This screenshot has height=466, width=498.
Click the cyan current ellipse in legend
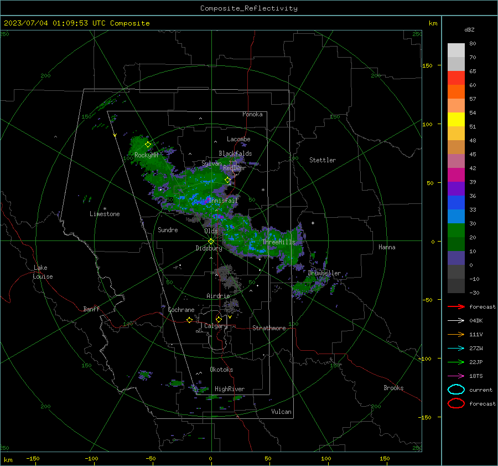coord(456,390)
